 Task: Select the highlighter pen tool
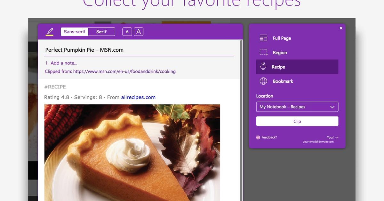point(50,32)
